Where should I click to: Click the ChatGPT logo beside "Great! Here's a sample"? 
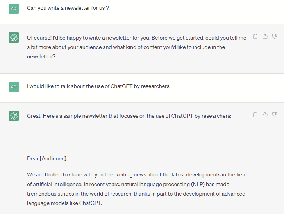[x=14, y=116]
